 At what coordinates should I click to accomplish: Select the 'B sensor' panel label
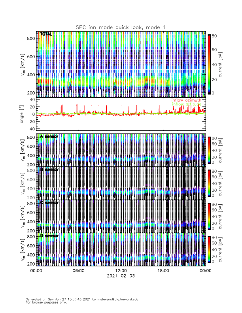click(49, 170)
